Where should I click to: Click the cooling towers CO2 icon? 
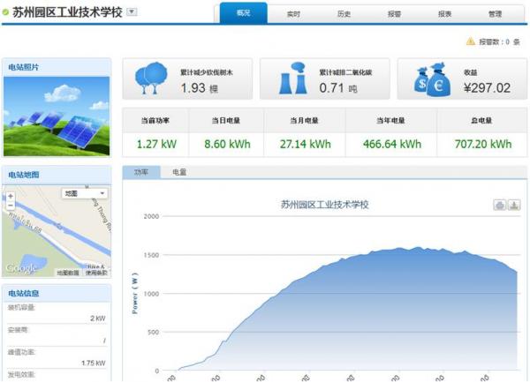click(x=293, y=79)
